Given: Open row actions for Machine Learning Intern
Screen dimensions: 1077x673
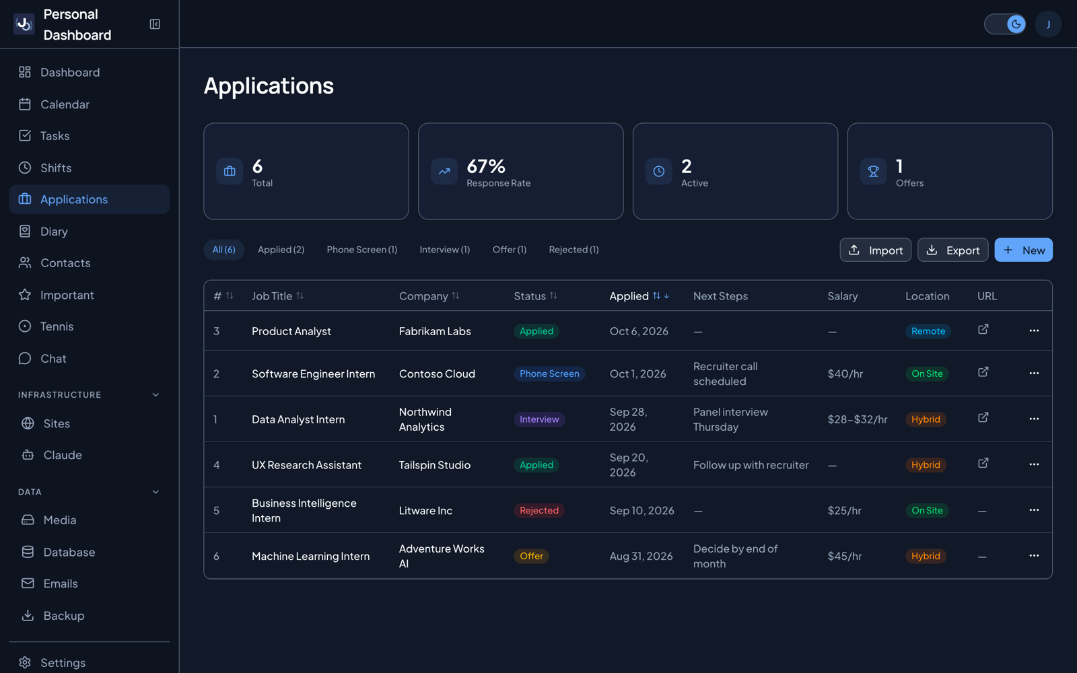Looking at the screenshot, I should [x=1034, y=556].
